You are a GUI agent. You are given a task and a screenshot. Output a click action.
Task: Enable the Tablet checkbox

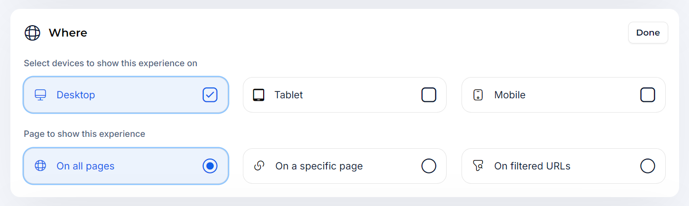tap(428, 95)
